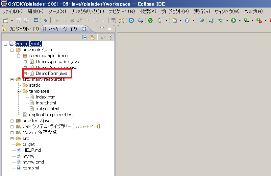Toggle Skip All Breakpoints

[45, 21]
